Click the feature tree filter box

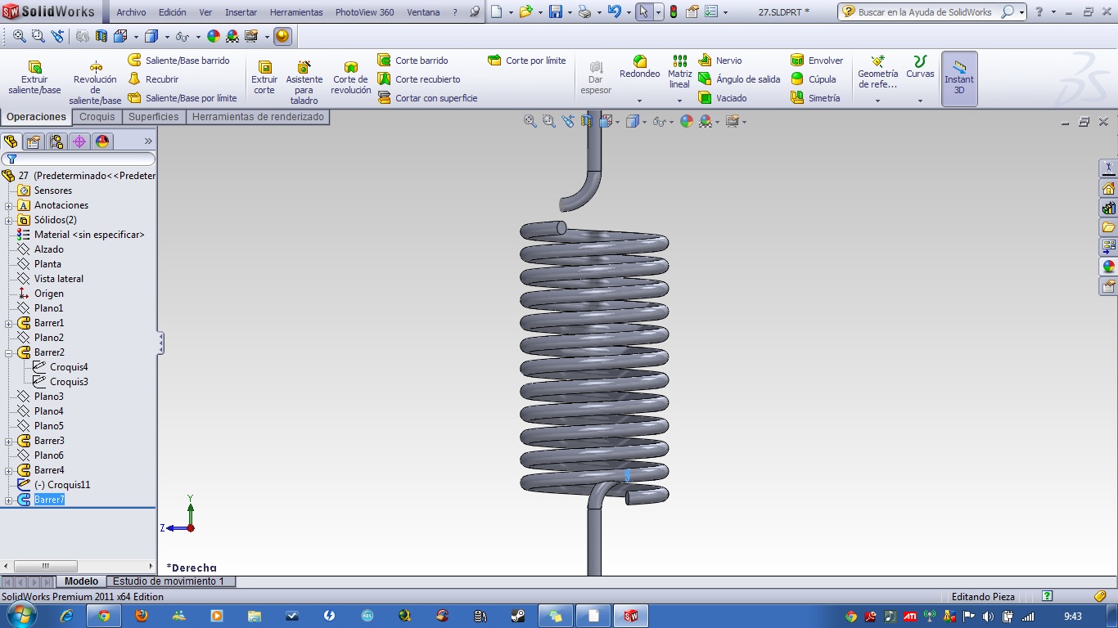(79, 159)
